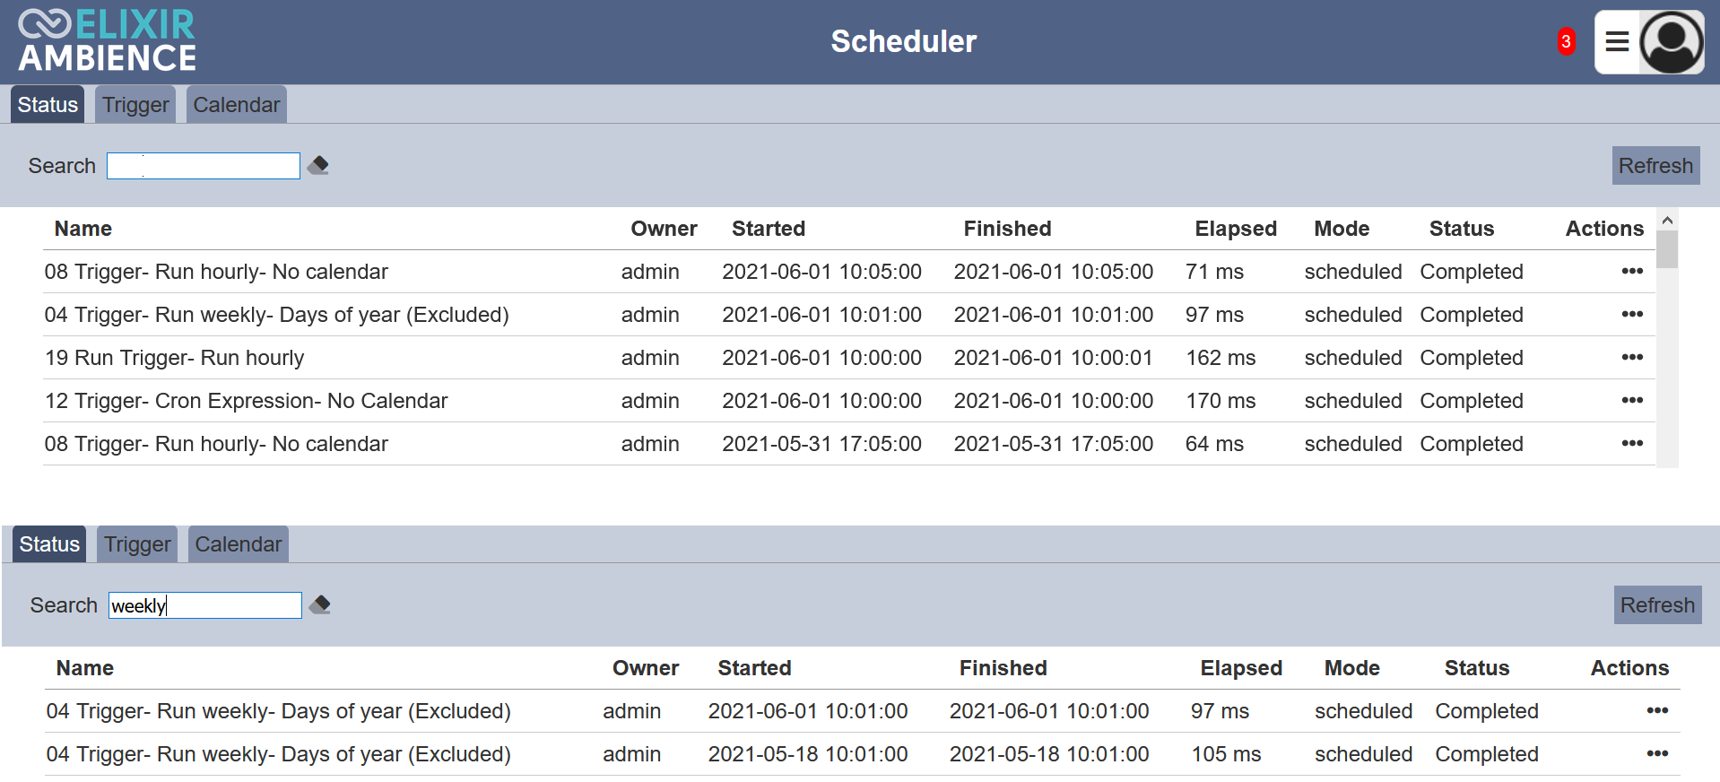Screen dimensions: 1720x782
Task: Open the user profile avatar
Action: click(x=1672, y=41)
